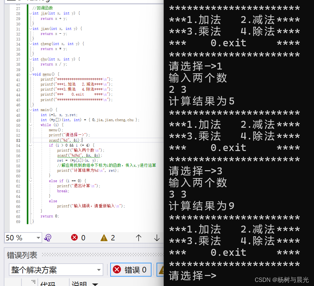Click line number 27 in the gutter
314x286 pixels.
coord(18,9)
